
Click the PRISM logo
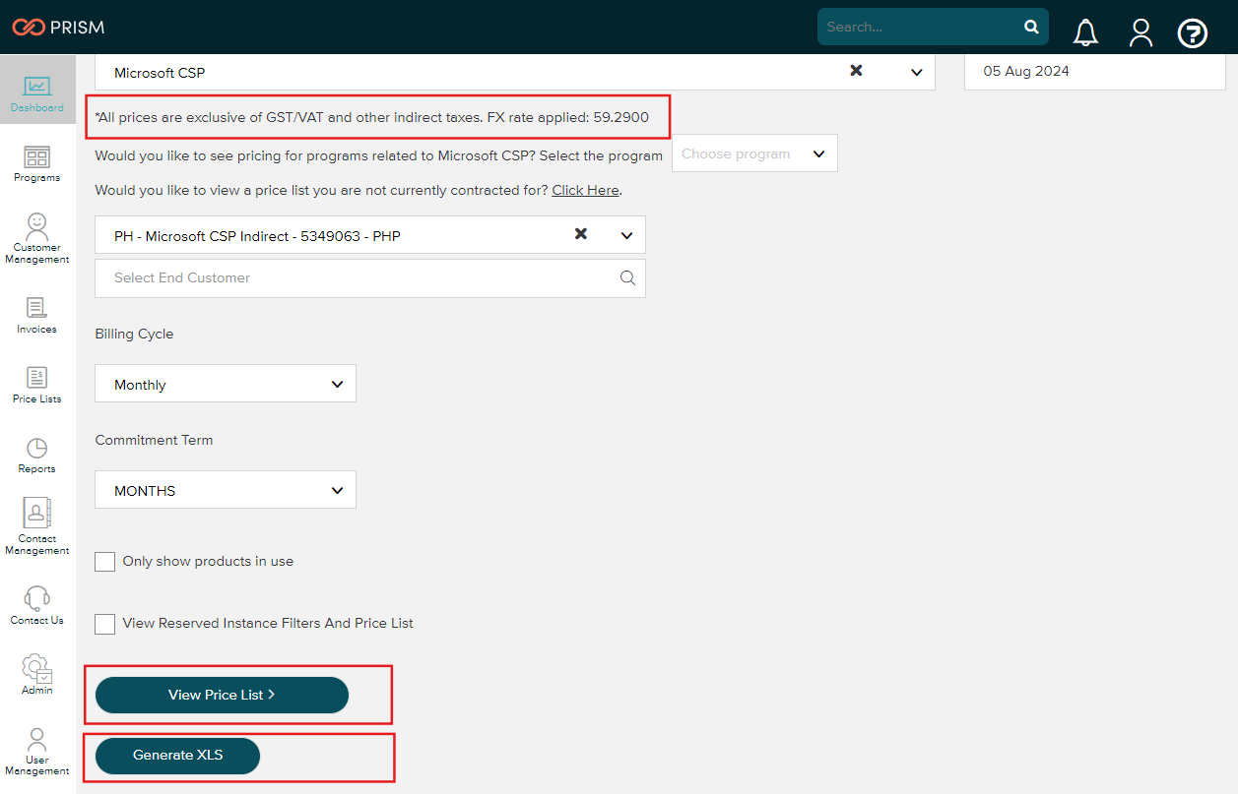pyautogui.click(x=57, y=27)
